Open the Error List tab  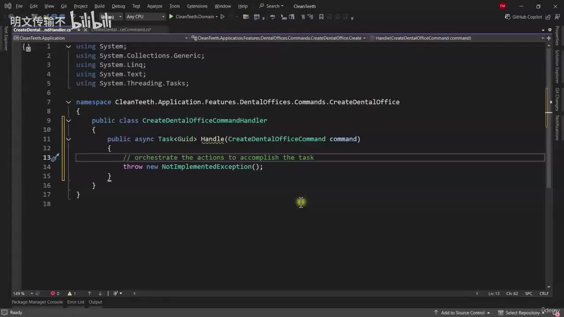point(76,302)
